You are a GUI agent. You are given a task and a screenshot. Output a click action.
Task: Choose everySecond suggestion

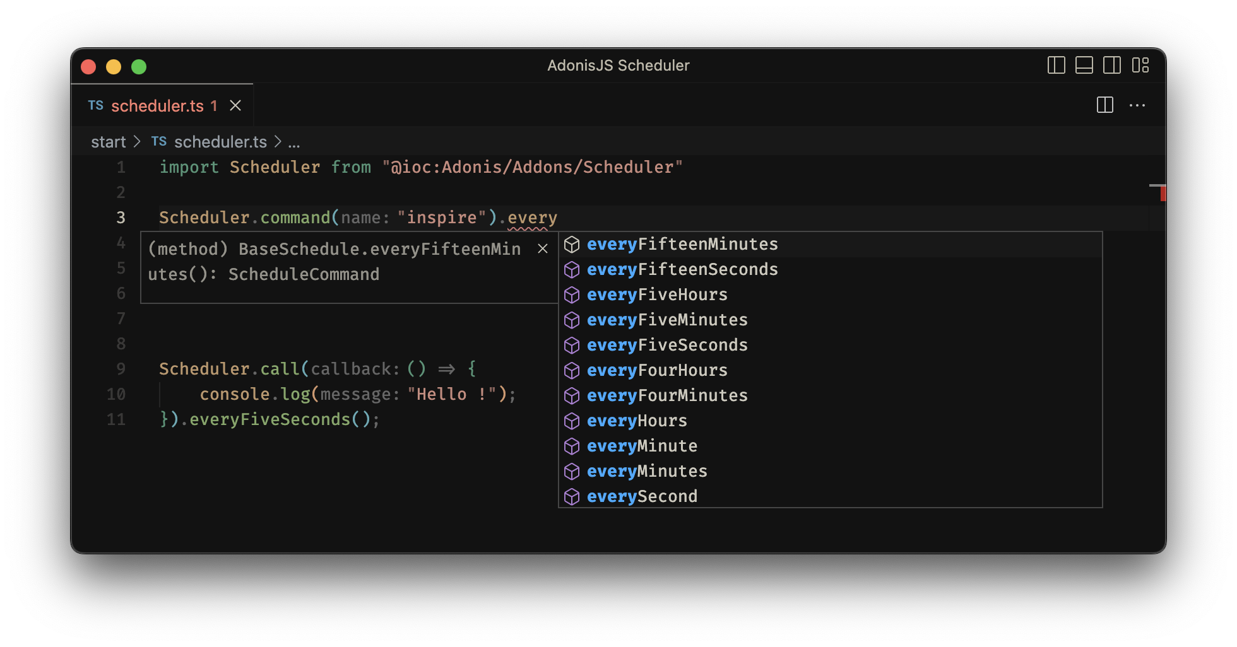pyautogui.click(x=831, y=496)
